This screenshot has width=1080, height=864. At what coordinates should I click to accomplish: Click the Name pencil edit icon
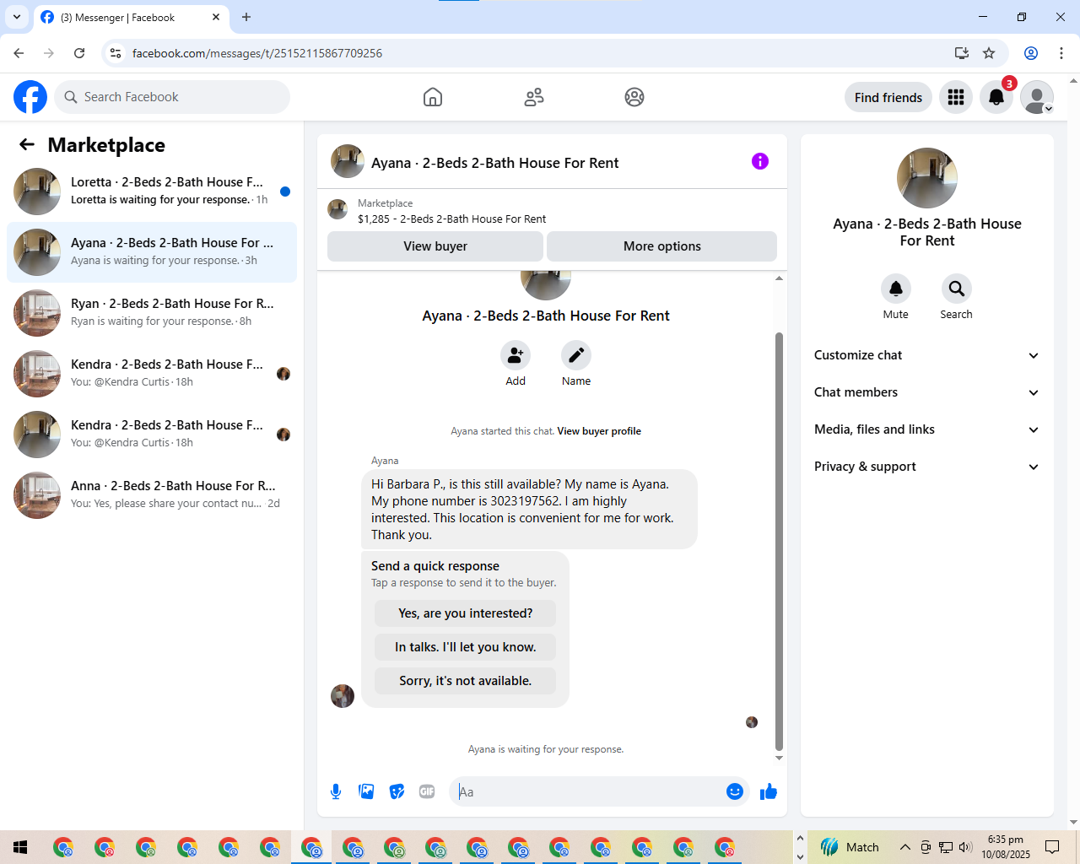coord(576,355)
